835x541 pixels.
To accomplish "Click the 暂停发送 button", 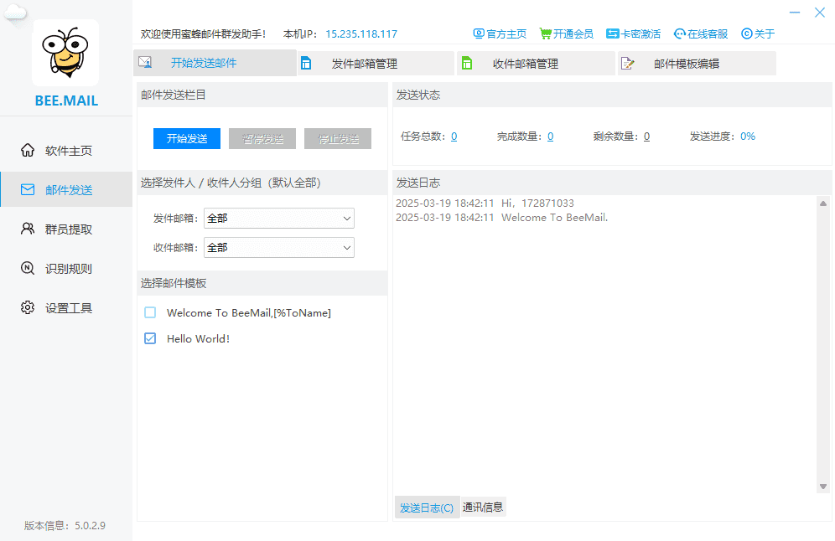I will 262,138.
